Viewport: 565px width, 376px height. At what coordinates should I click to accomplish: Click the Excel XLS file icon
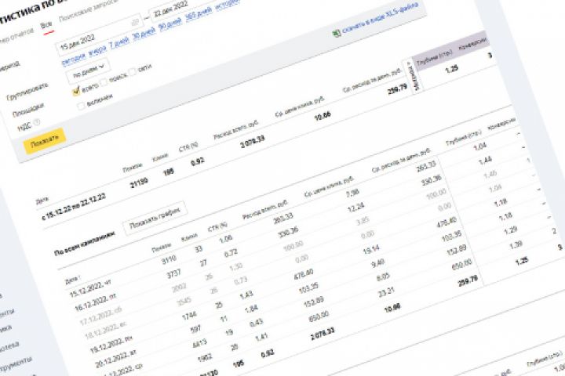coord(337,34)
